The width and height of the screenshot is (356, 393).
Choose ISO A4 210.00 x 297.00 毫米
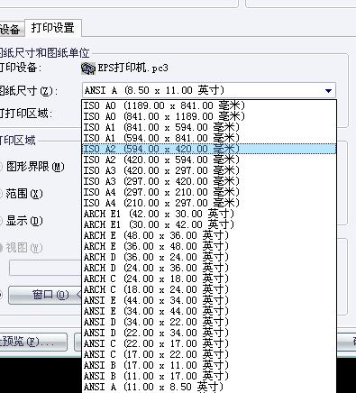pyautogui.click(x=209, y=203)
